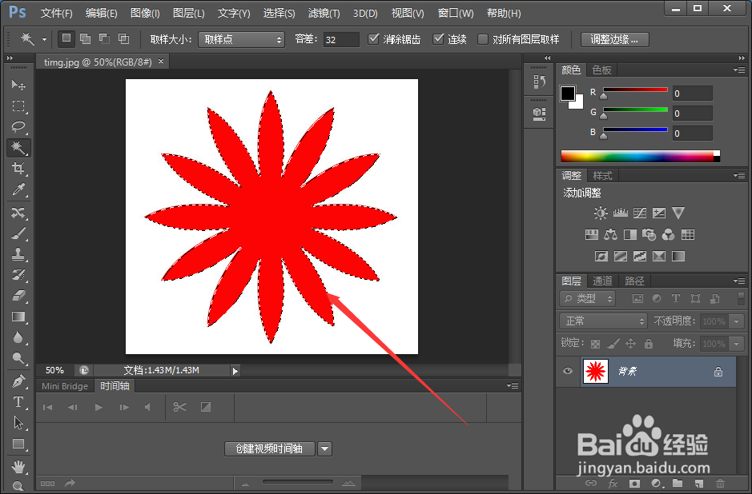Delete layer with trash icon
Viewport: 752px width, 494px height.
click(x=720, y=484)
